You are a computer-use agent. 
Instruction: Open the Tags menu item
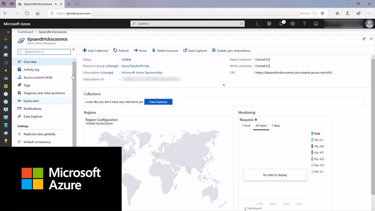click(x=42, y=85)
